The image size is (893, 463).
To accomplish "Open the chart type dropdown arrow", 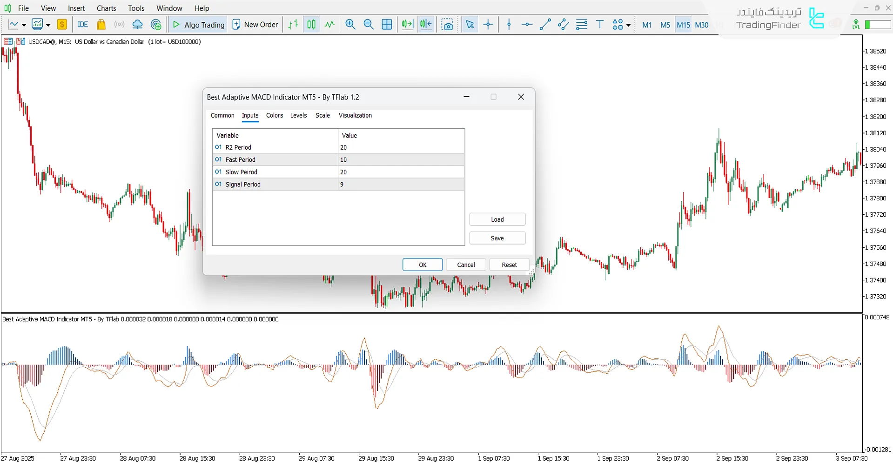I will 24,24.
